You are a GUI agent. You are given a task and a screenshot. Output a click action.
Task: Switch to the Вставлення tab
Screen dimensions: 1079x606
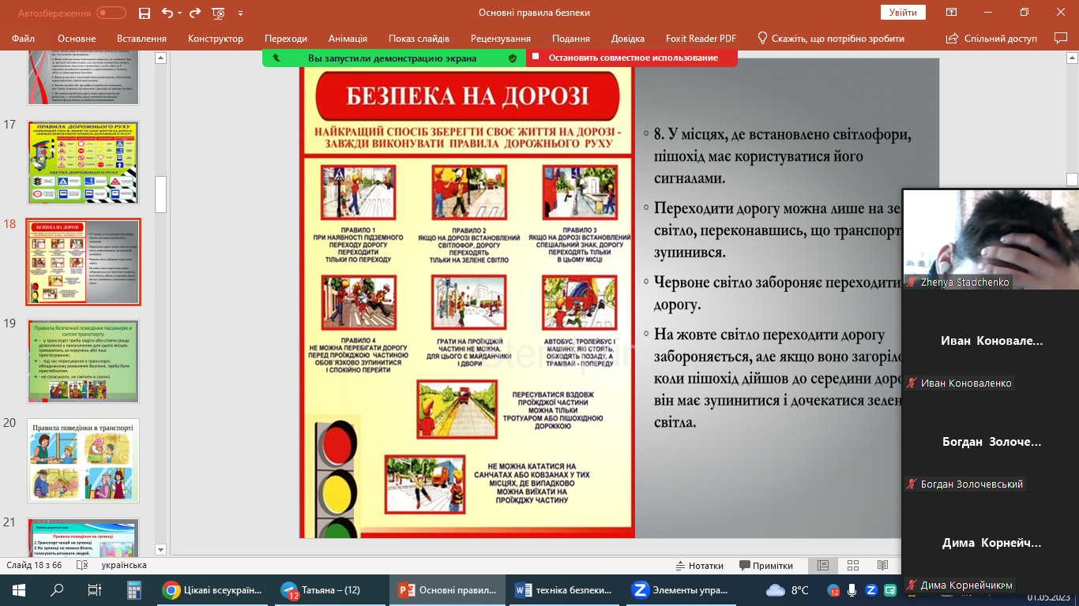[141, 39]
